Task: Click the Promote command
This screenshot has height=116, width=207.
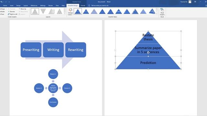Action: pos(12,9)
